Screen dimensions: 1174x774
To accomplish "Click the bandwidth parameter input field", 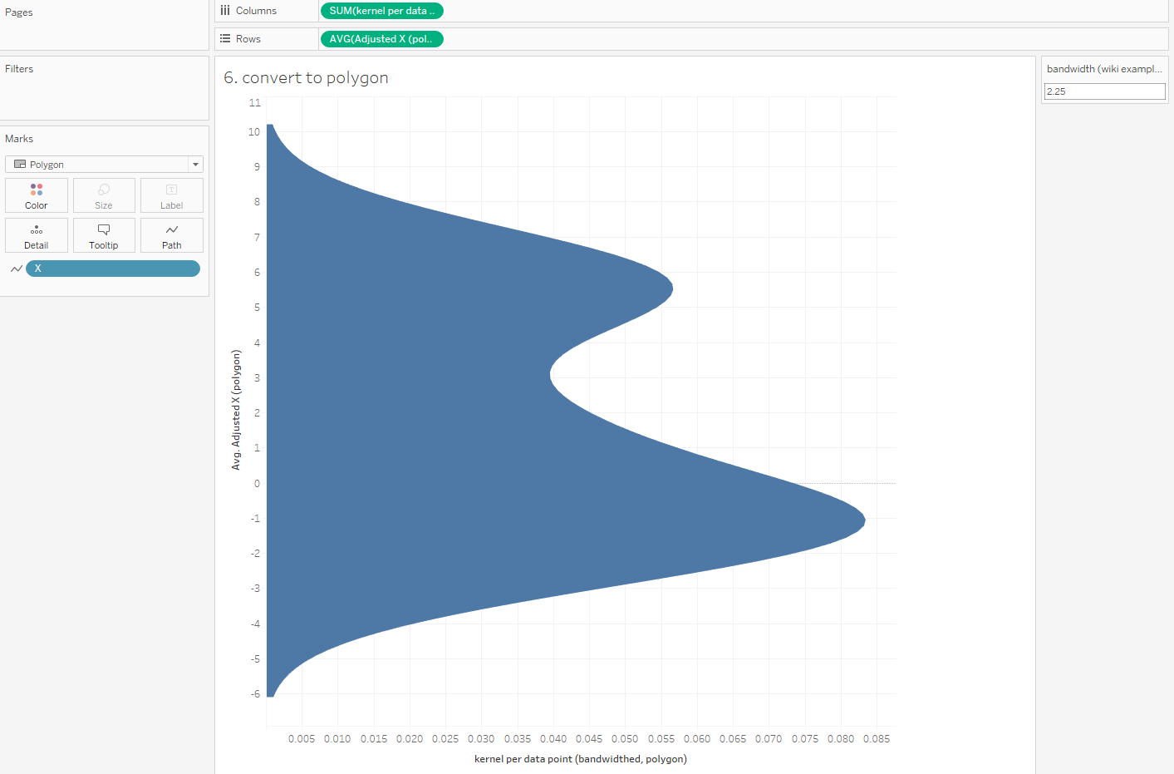I will (x=1104, y=91).
